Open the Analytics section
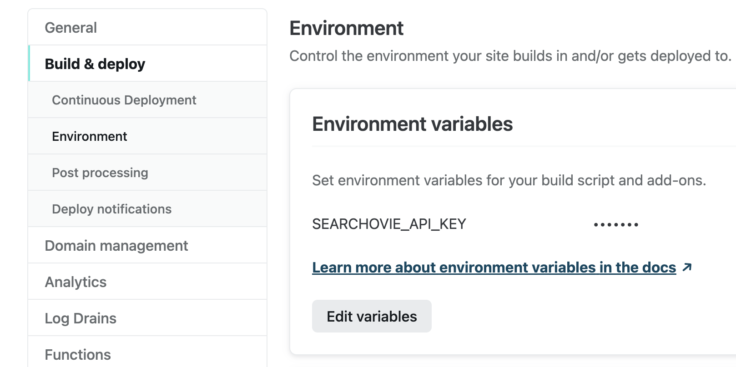This screenshot has width=736, height=367. pyautogui.click(x=76, y=282)
